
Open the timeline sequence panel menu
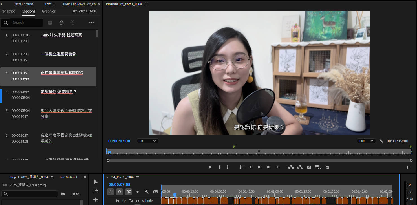pyautogui.click(x=138, y=177)
